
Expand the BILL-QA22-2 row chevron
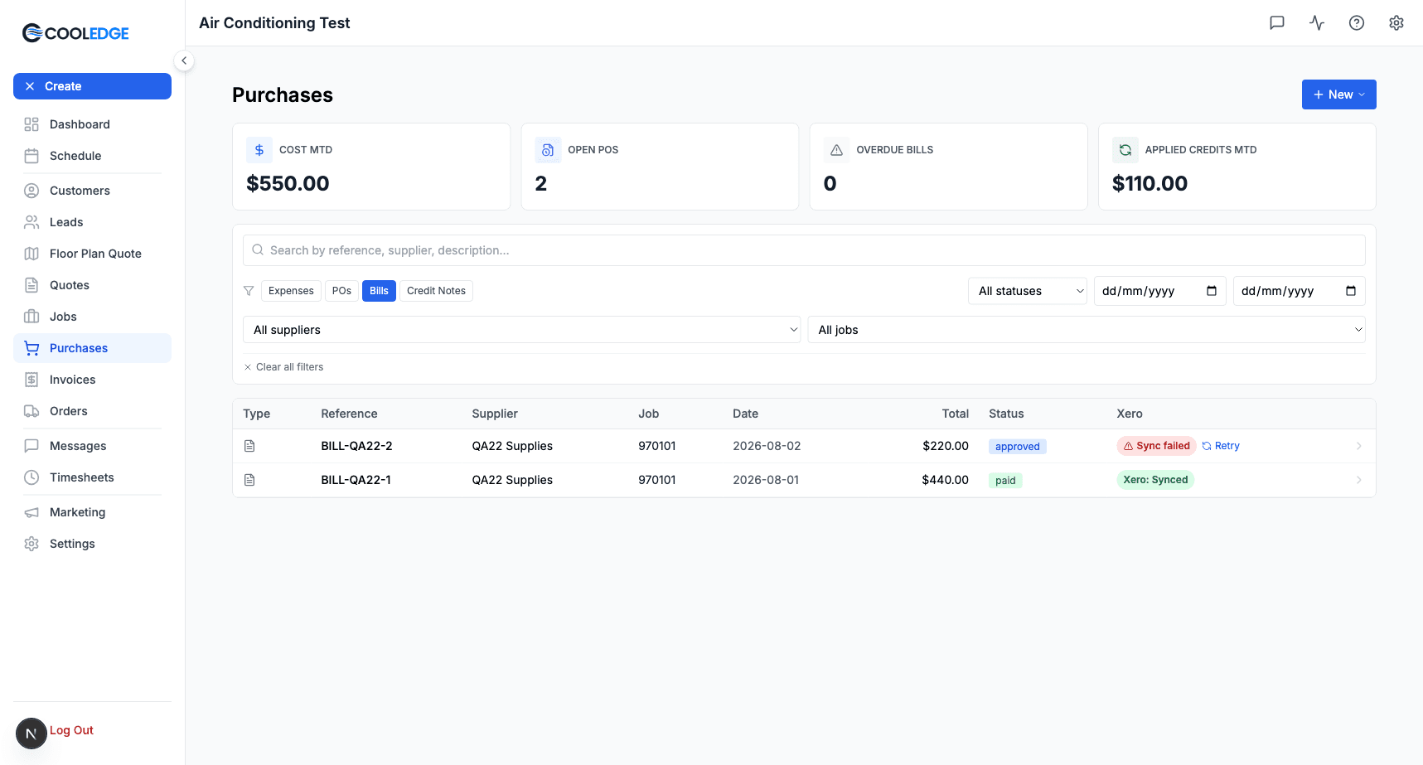(x=1358, y=446)
